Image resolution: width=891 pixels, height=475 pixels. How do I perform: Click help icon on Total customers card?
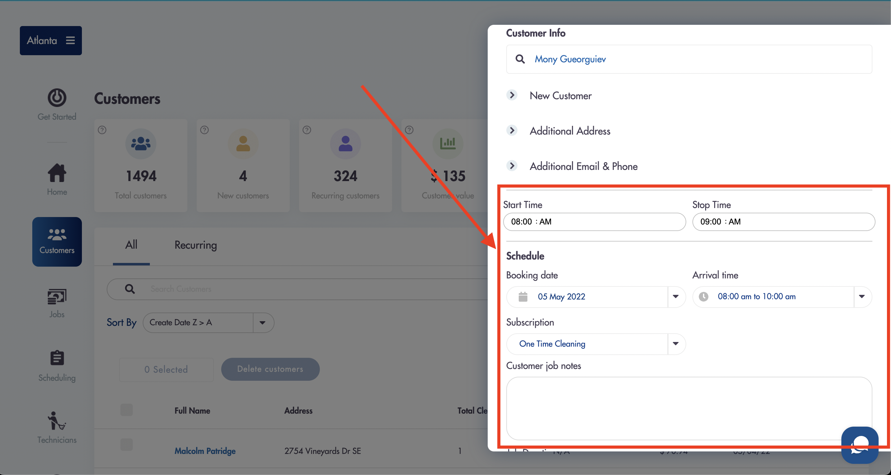point(102,130)
